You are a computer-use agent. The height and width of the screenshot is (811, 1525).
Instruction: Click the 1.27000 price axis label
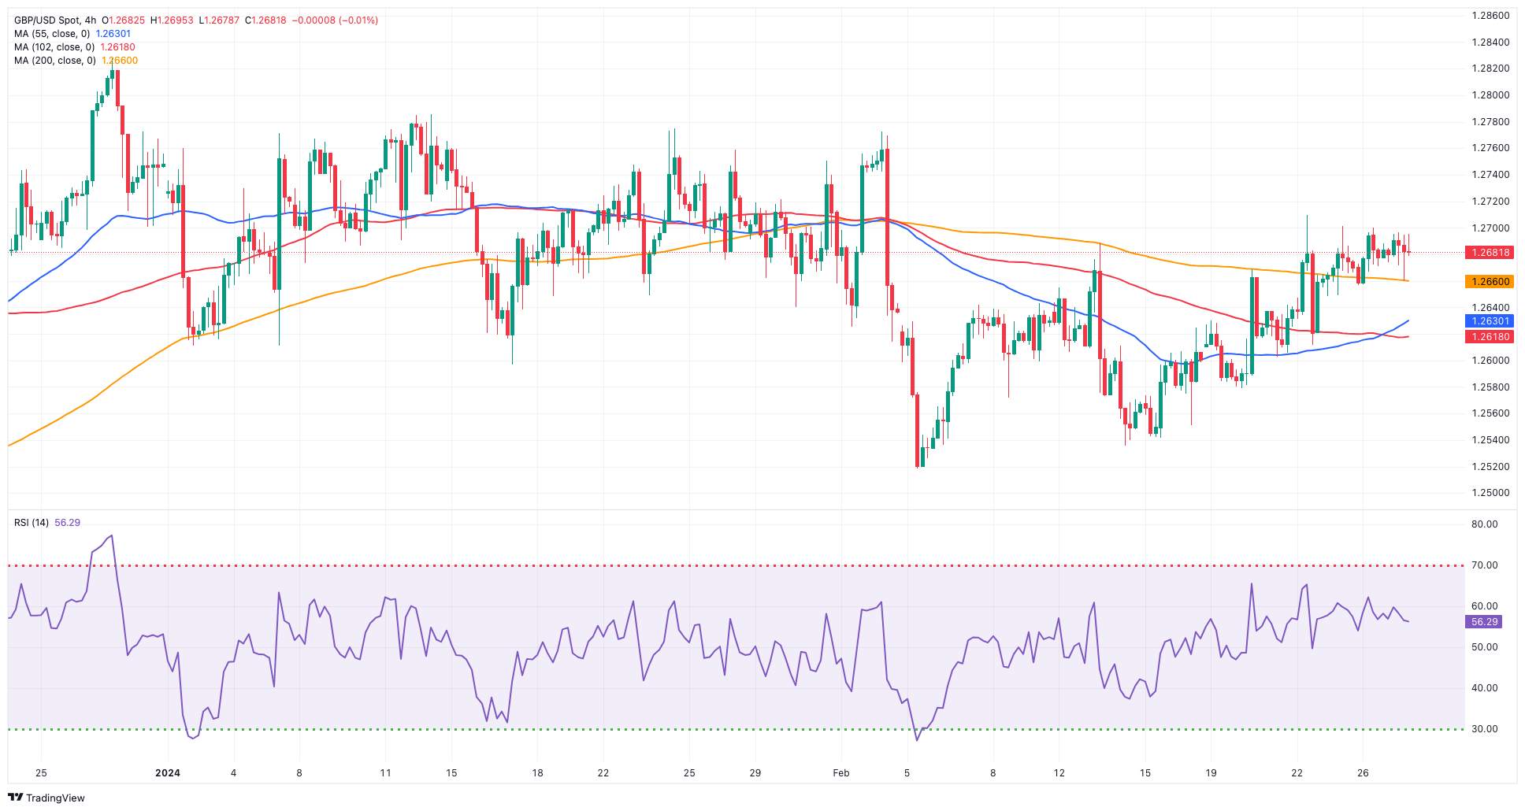(1490, 228)
